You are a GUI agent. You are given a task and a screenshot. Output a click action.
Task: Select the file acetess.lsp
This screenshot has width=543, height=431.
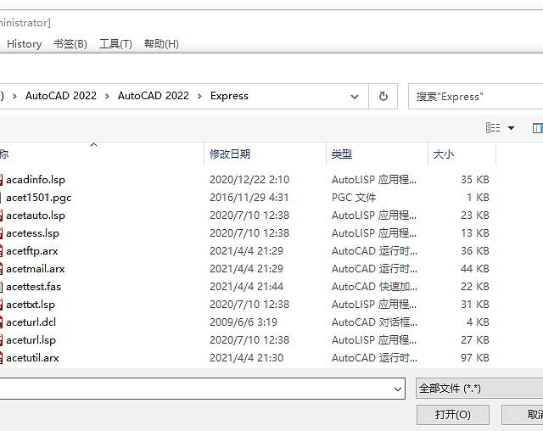click(x=32, y=233)
